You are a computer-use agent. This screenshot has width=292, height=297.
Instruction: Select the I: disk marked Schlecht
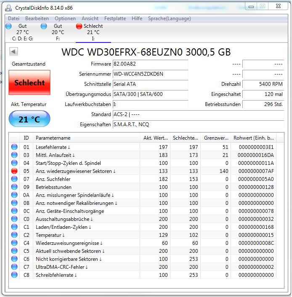(x=93, y=32)
